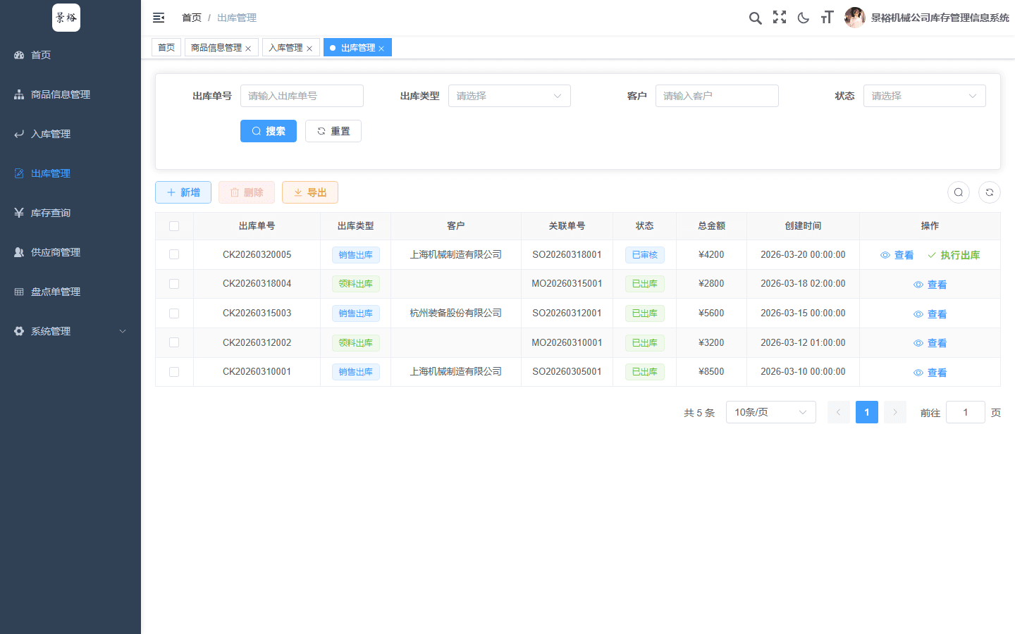Click 首页 breadcrumb link
This screenshot has height=634, width=1015.
tap(192, 18)
